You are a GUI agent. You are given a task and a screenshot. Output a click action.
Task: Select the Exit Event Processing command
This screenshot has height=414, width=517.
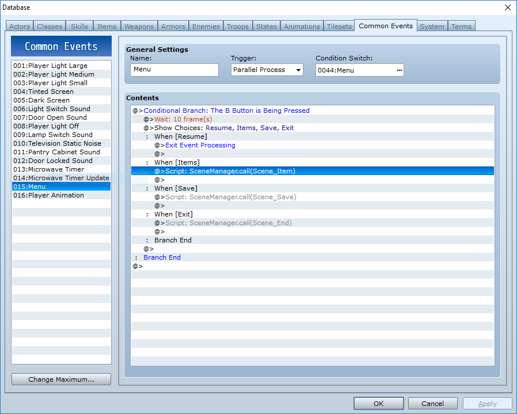click(313, 145)
